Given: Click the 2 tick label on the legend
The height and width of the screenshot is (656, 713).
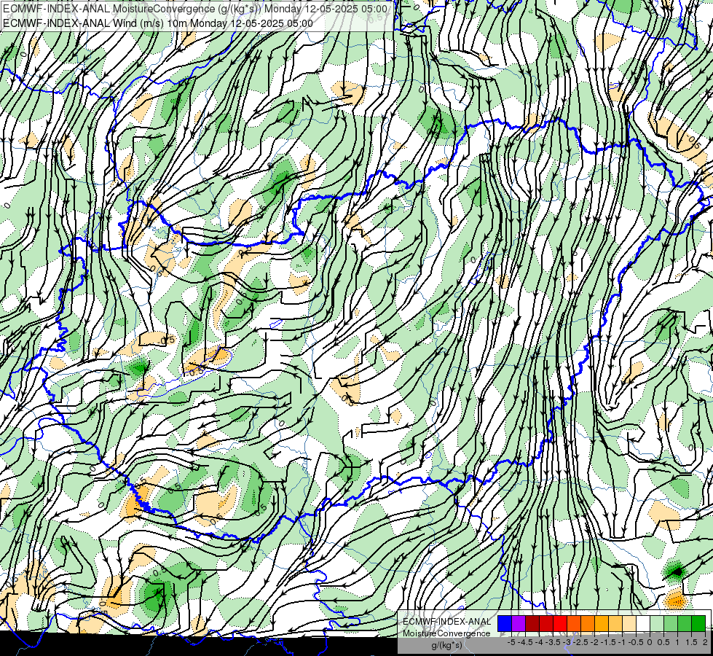Looking at the screenshot, I should coord(705,642).
